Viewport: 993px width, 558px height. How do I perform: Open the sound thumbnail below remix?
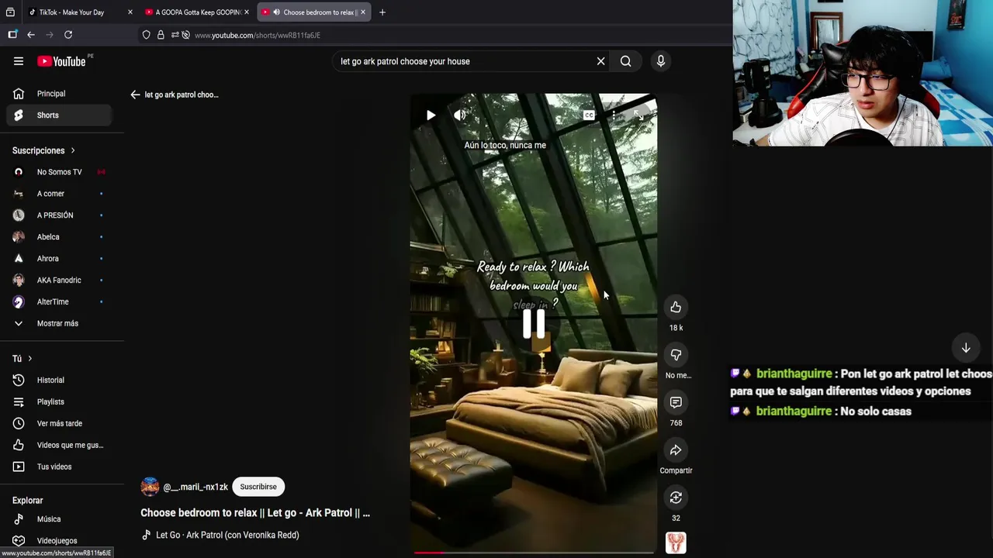[x=676, y=542]
